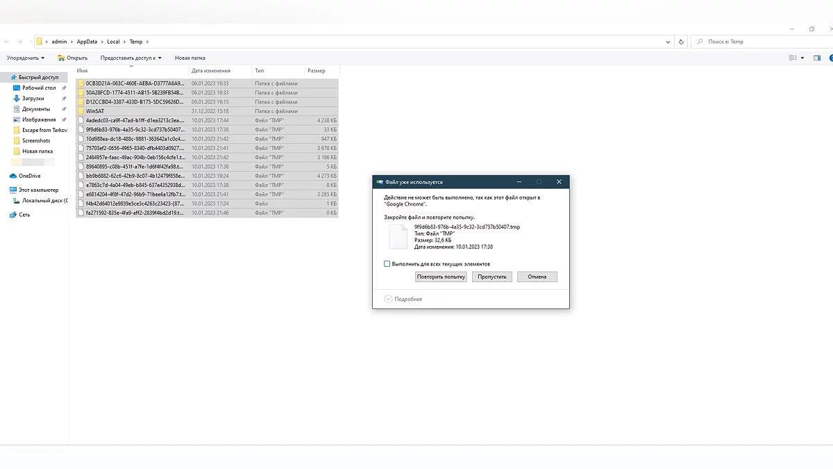Click 'Temp' in the address breadcrumb

pyautogui.click(x=135, y=42)
